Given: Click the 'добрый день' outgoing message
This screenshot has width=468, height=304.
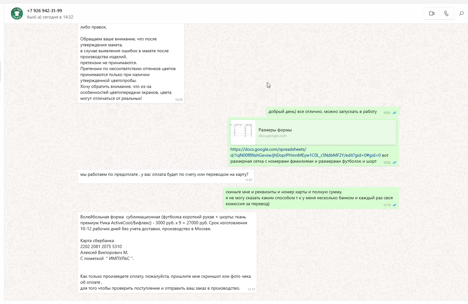Looking at the screenshot, I should pyautogui.click(x=332, y=112).
